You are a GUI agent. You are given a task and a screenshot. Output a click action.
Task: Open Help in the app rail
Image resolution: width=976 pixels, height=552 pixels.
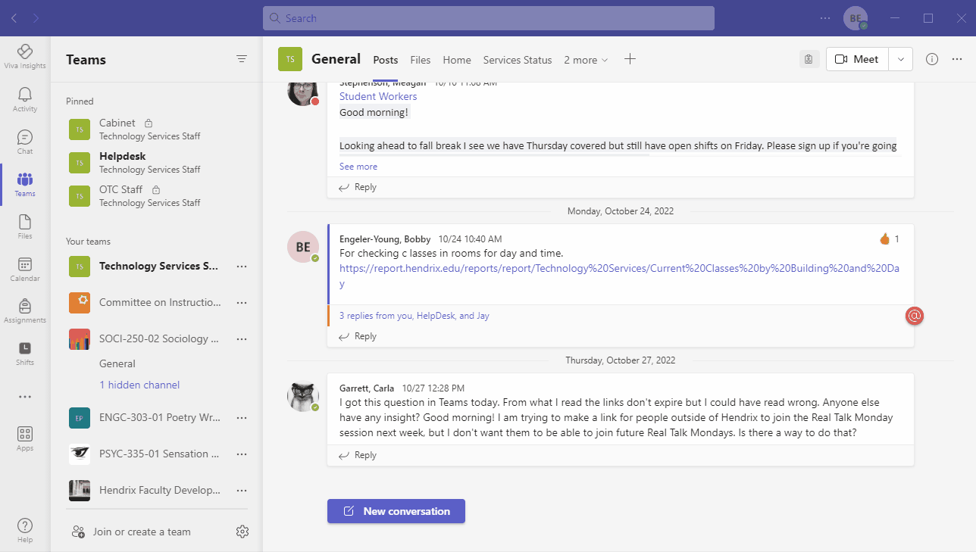[x=25, y=530]
